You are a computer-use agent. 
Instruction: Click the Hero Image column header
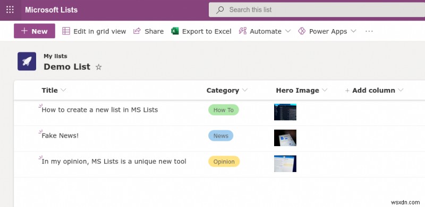[297, 90]
